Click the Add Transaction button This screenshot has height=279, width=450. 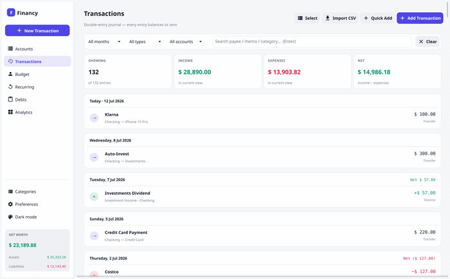420,18
